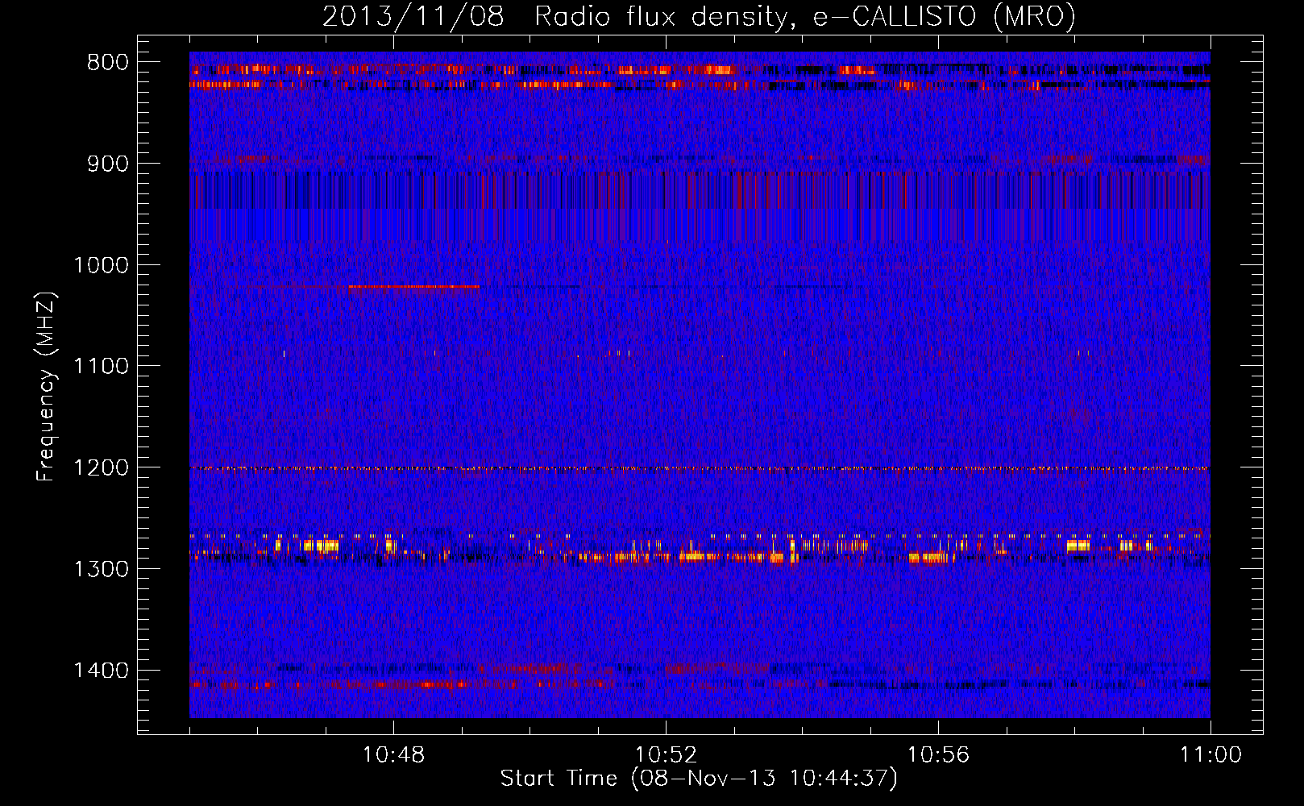The width and height of the screenshot is (1304, 806).
Task: Click the 1100 frequency tick label
Action: pyautogui.click(x=102, y=367)
